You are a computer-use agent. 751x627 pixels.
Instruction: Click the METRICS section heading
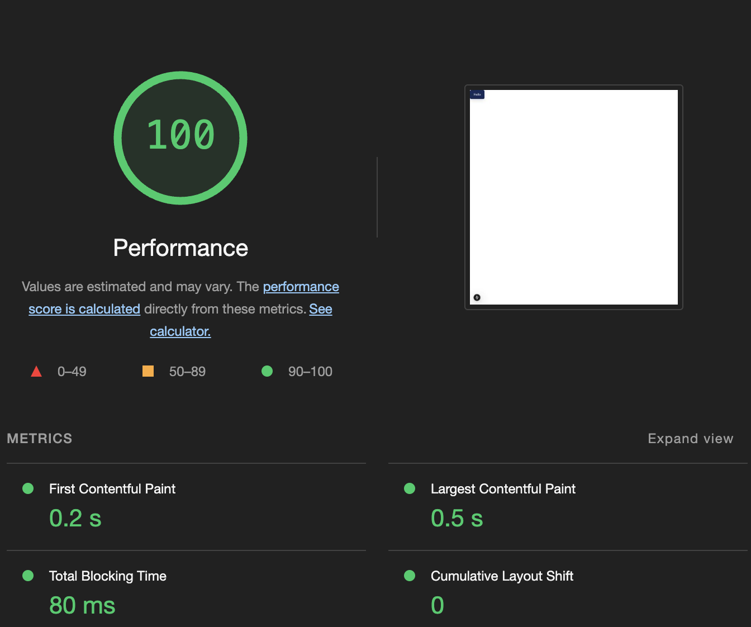(40, 439)
